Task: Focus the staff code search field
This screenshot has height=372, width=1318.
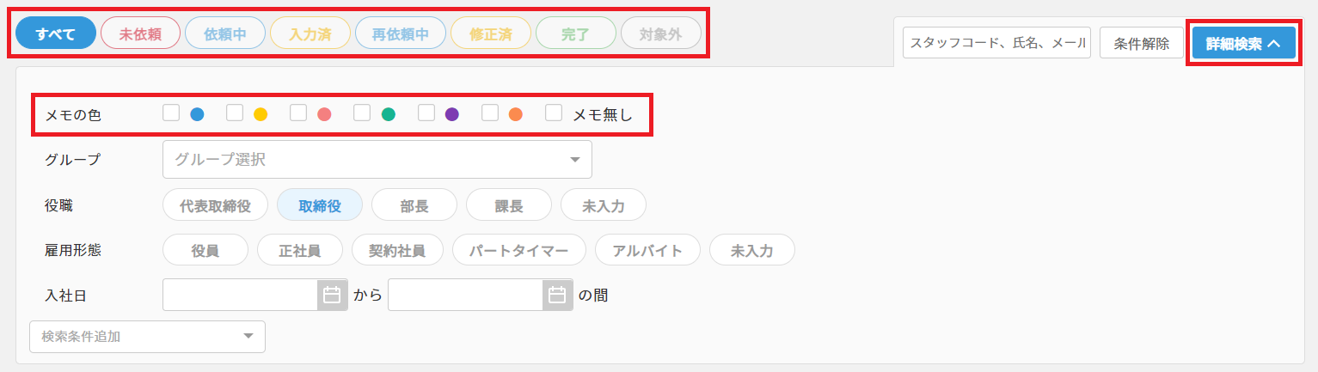Action: [x=996, y=43]
